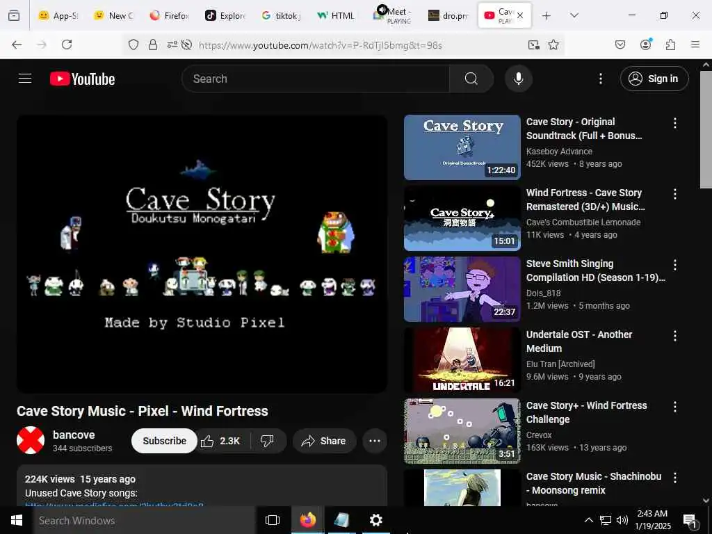Click in the YouTube search field
Image resolution: width=712 pixels, height=534 pixels.
tap(316, 79)
